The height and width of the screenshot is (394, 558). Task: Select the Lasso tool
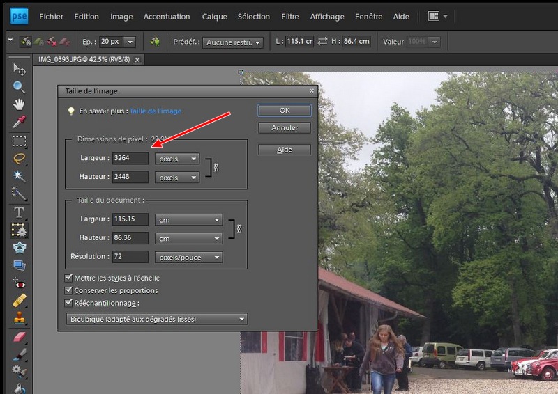coord(20,159)
